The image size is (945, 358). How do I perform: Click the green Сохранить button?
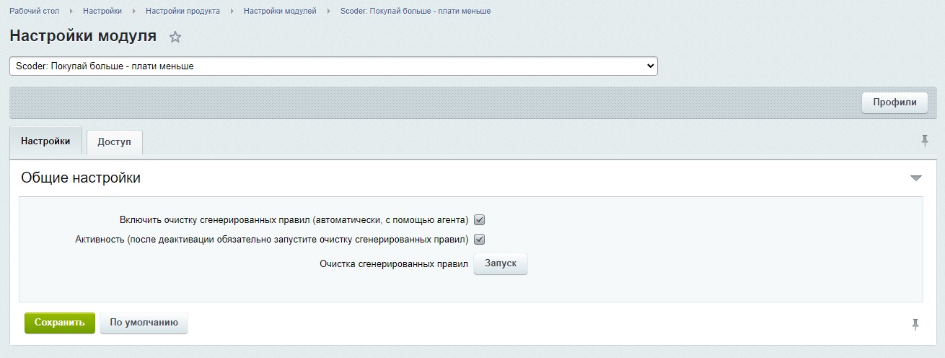[x=59, y=323]
